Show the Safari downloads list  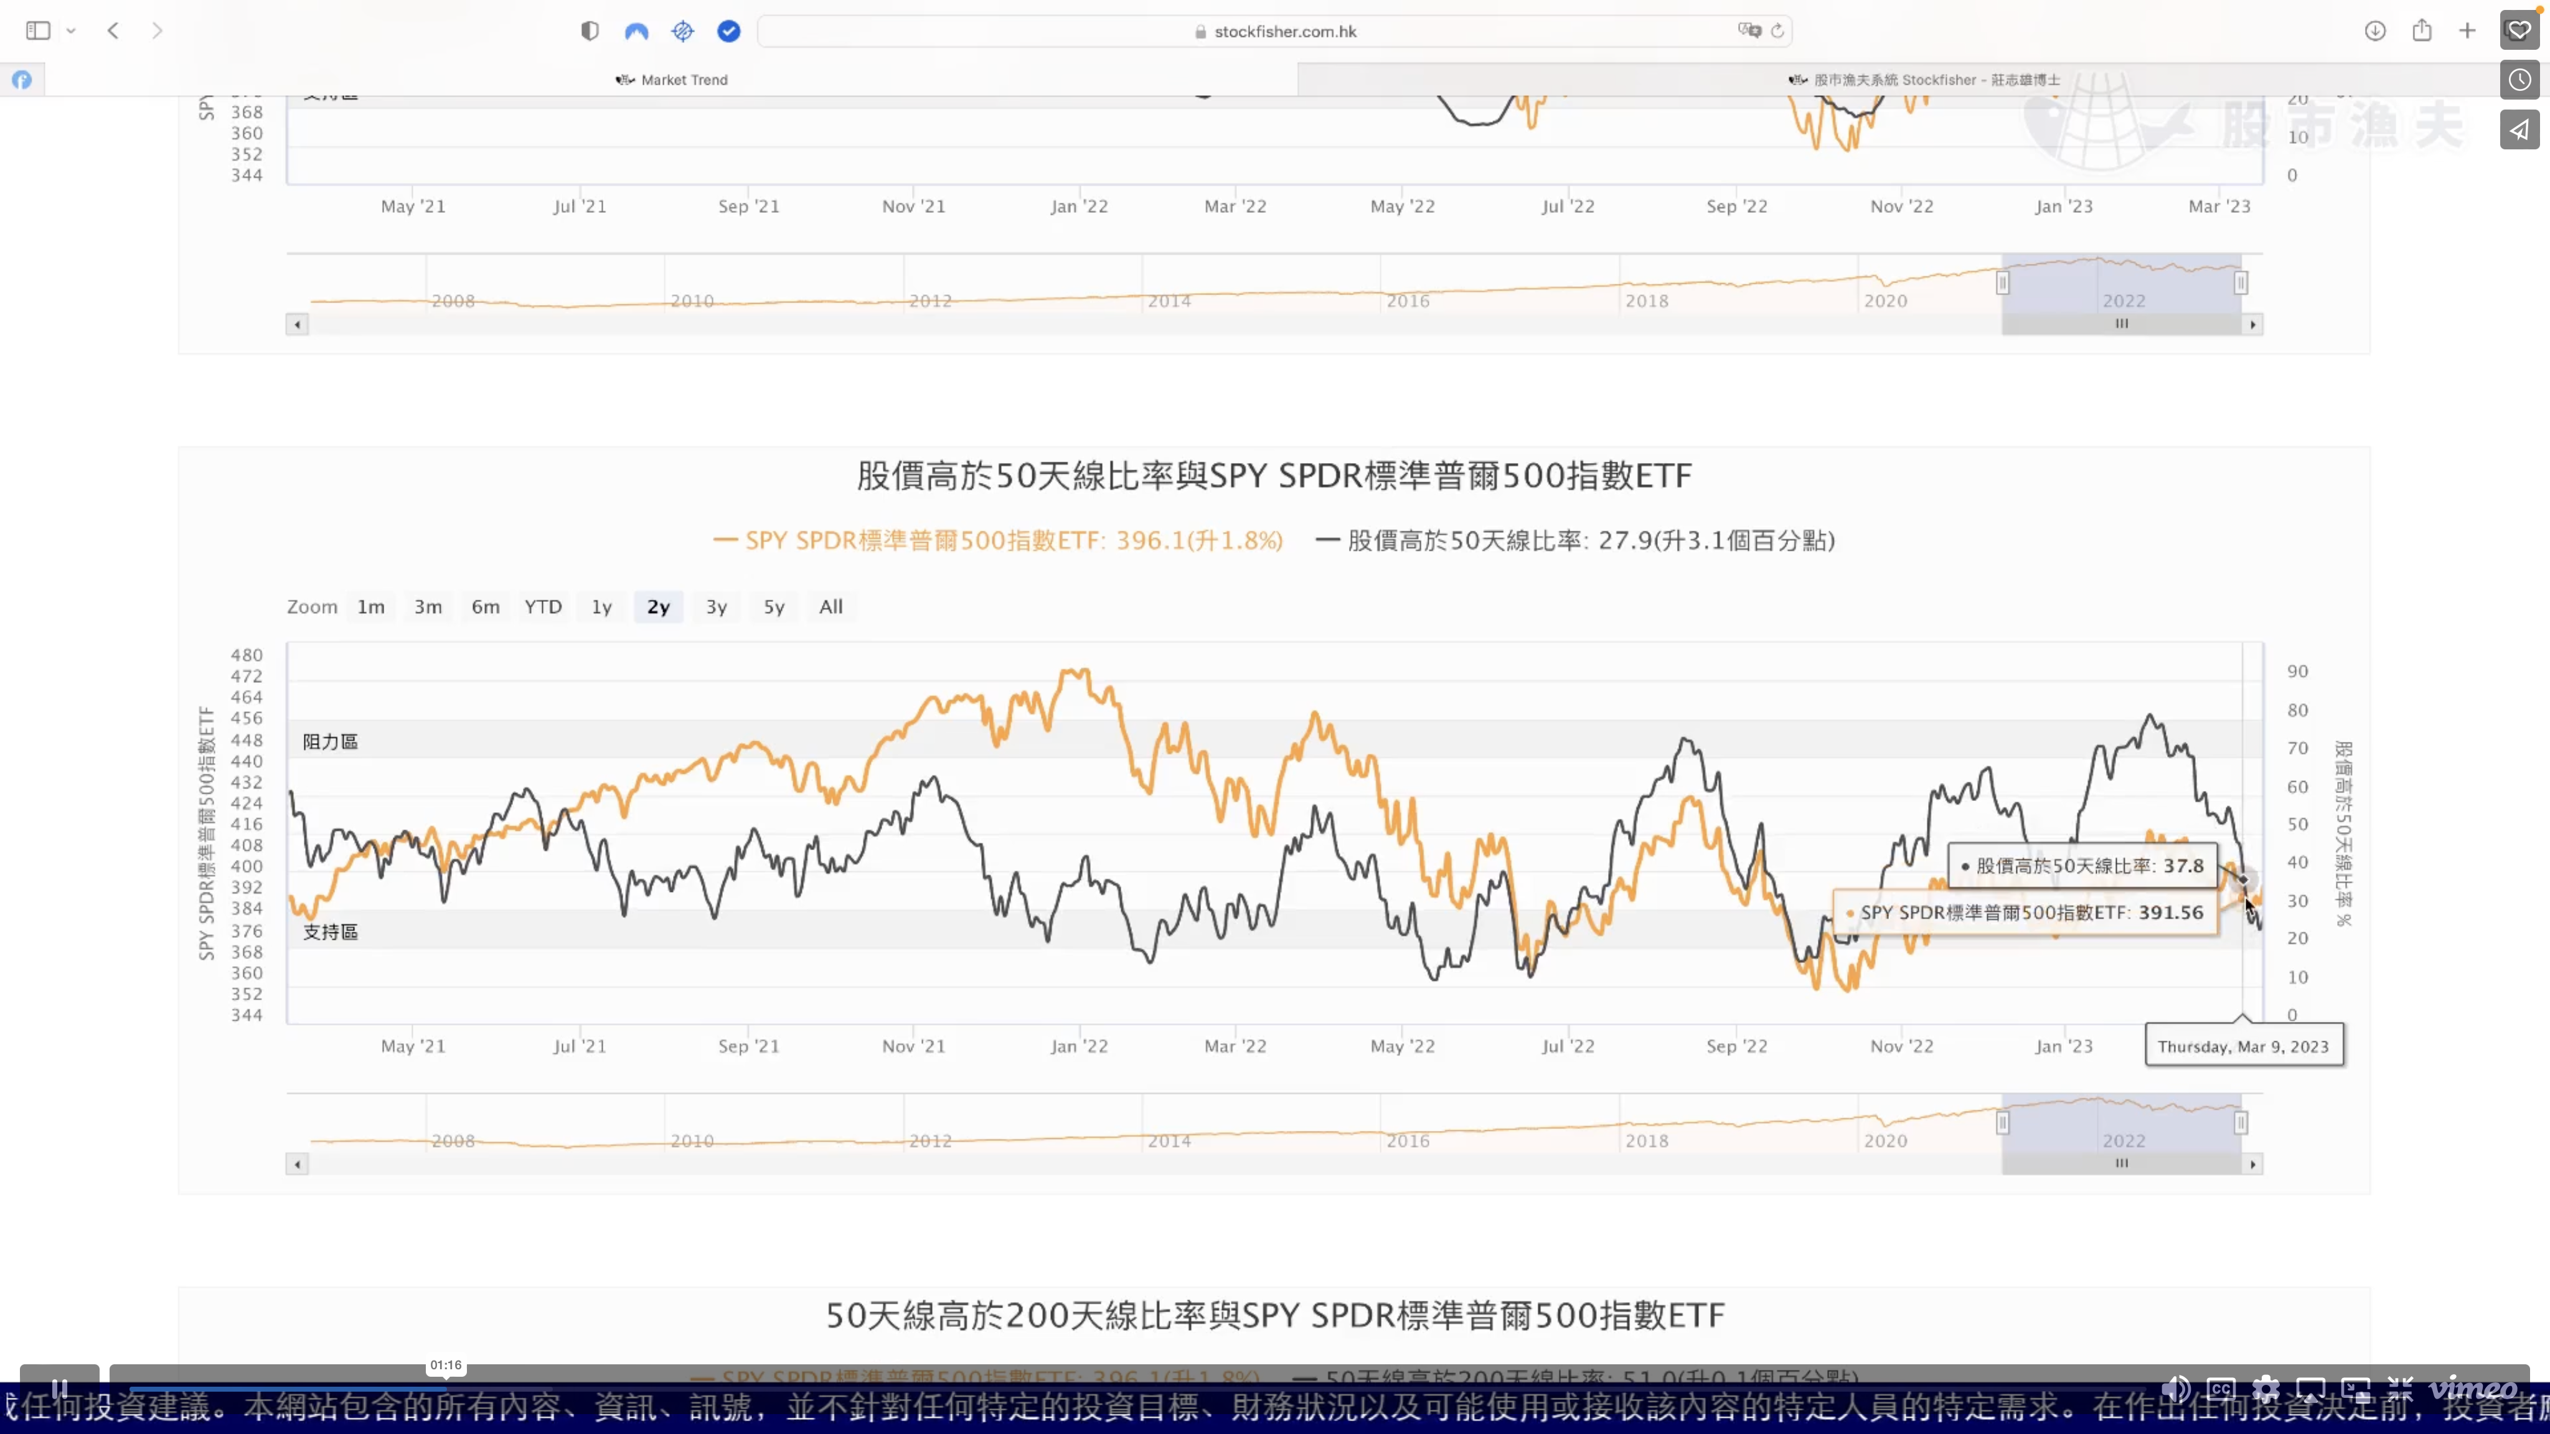coord(2375,30)
